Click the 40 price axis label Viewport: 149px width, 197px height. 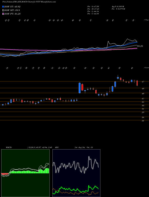143,93
